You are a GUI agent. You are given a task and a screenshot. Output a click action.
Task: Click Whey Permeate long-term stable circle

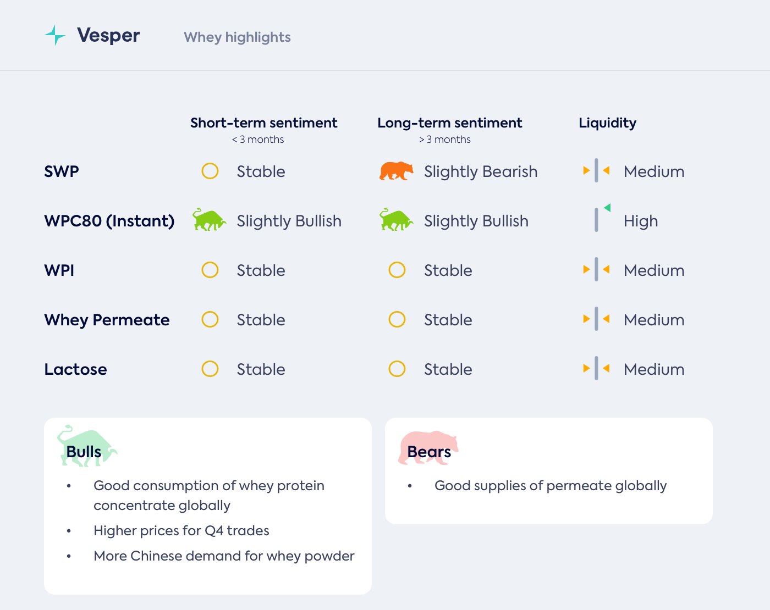(x=397, y=319)
